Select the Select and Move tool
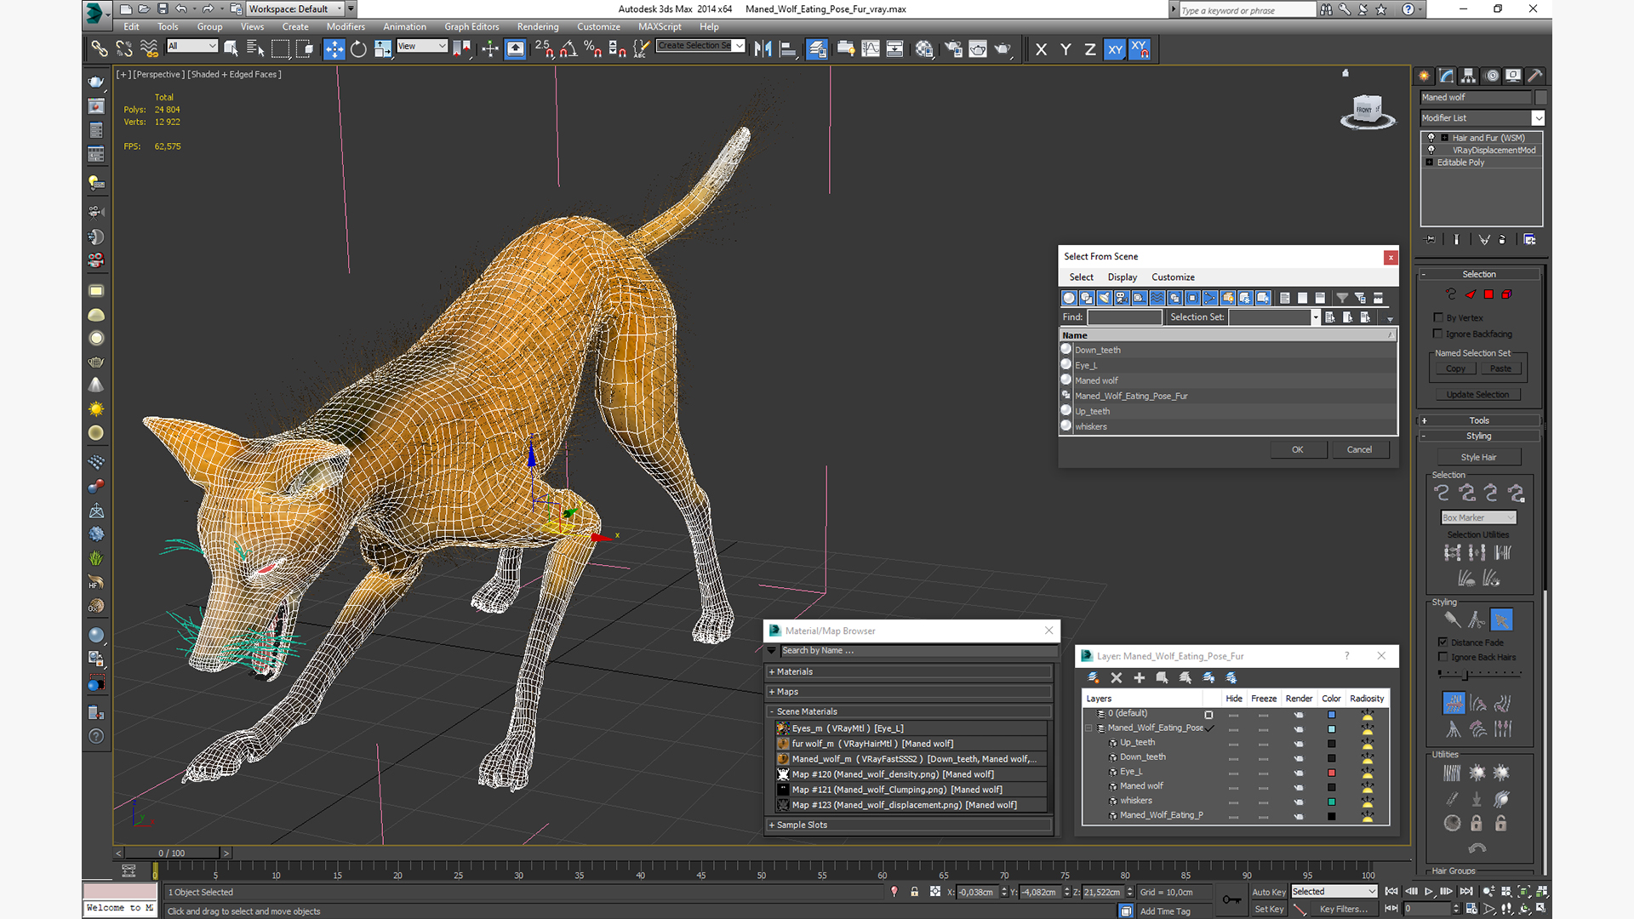The image size is (1634, 919). (x=334, y=49)
